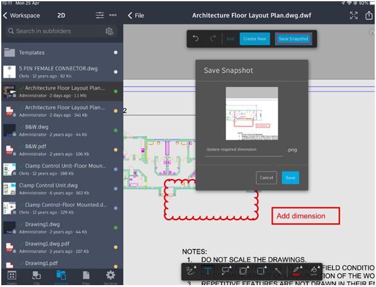This screenshot has height=287, width=376.
Task: Open the Drawing1.pdf file
Action: (62, 263)
